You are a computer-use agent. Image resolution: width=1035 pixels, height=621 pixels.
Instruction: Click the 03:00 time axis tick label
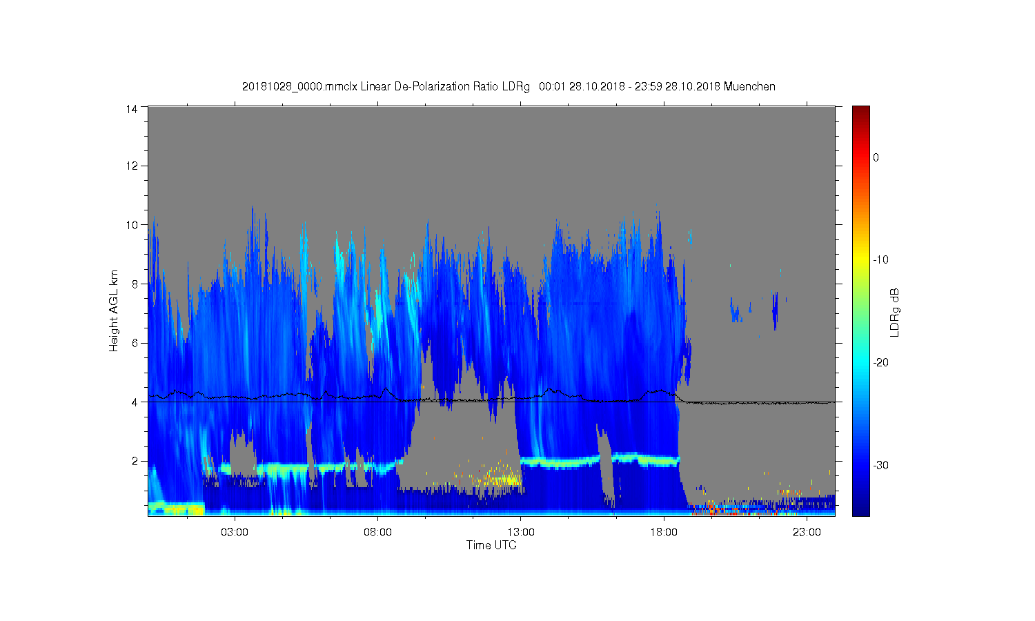click(x=235, y=533)
